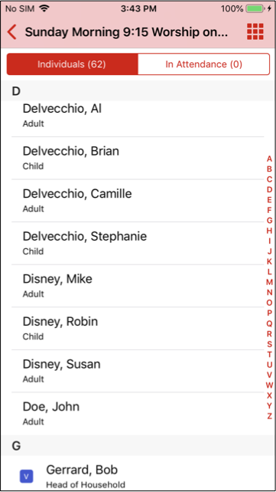Screen dimensions: 276x492
Task: Select Delvecchio, Brian child entry
Action: coord(138,158)
